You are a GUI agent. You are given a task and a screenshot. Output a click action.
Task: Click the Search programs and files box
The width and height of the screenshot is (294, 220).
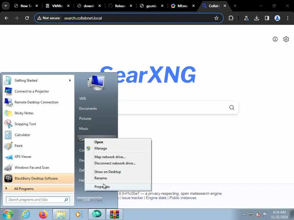point(38,200)
